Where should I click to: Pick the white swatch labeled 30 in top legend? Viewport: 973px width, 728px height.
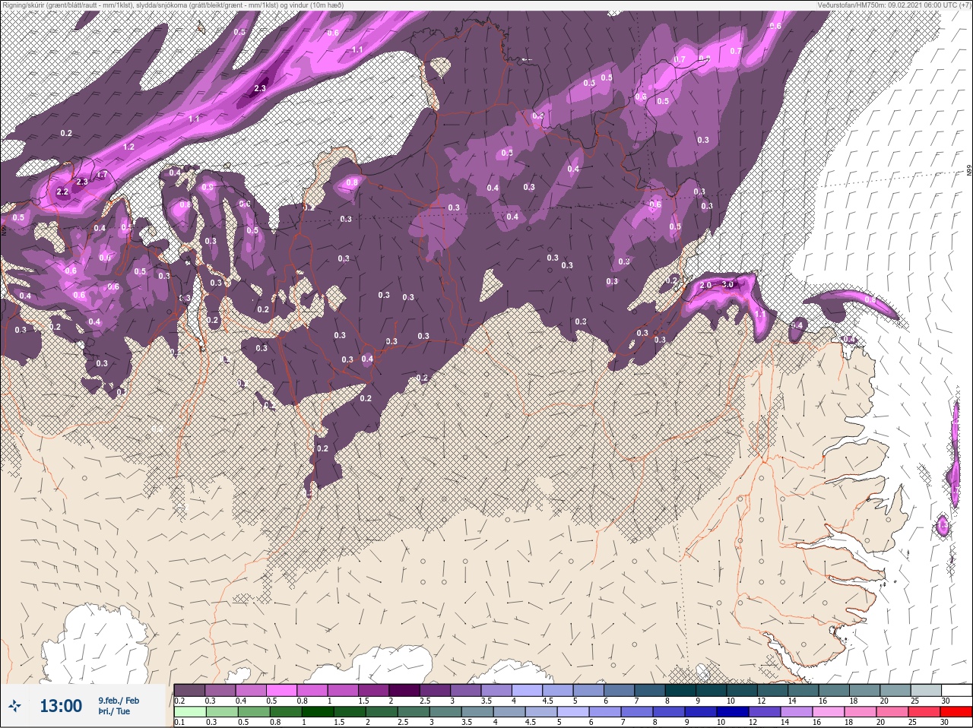[x=956, y=691]
